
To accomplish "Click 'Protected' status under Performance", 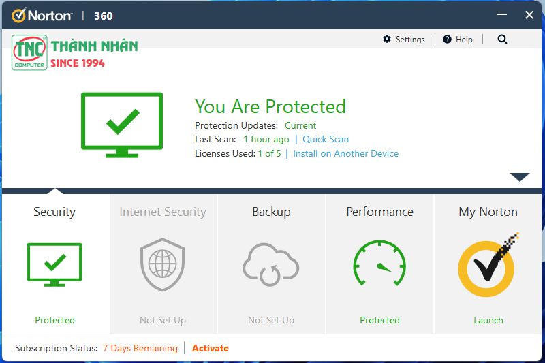I will click(380, 320).
